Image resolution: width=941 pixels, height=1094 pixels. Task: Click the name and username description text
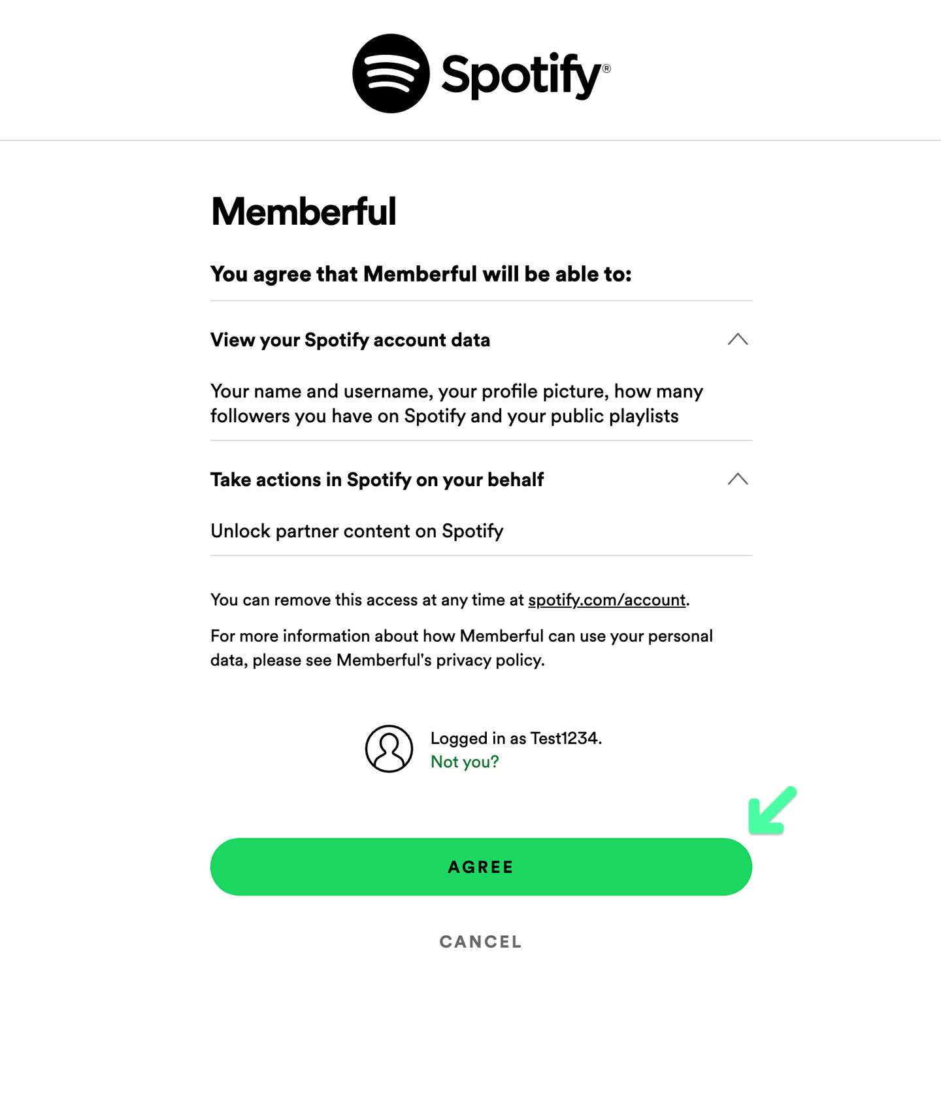(x=456, y=403)
